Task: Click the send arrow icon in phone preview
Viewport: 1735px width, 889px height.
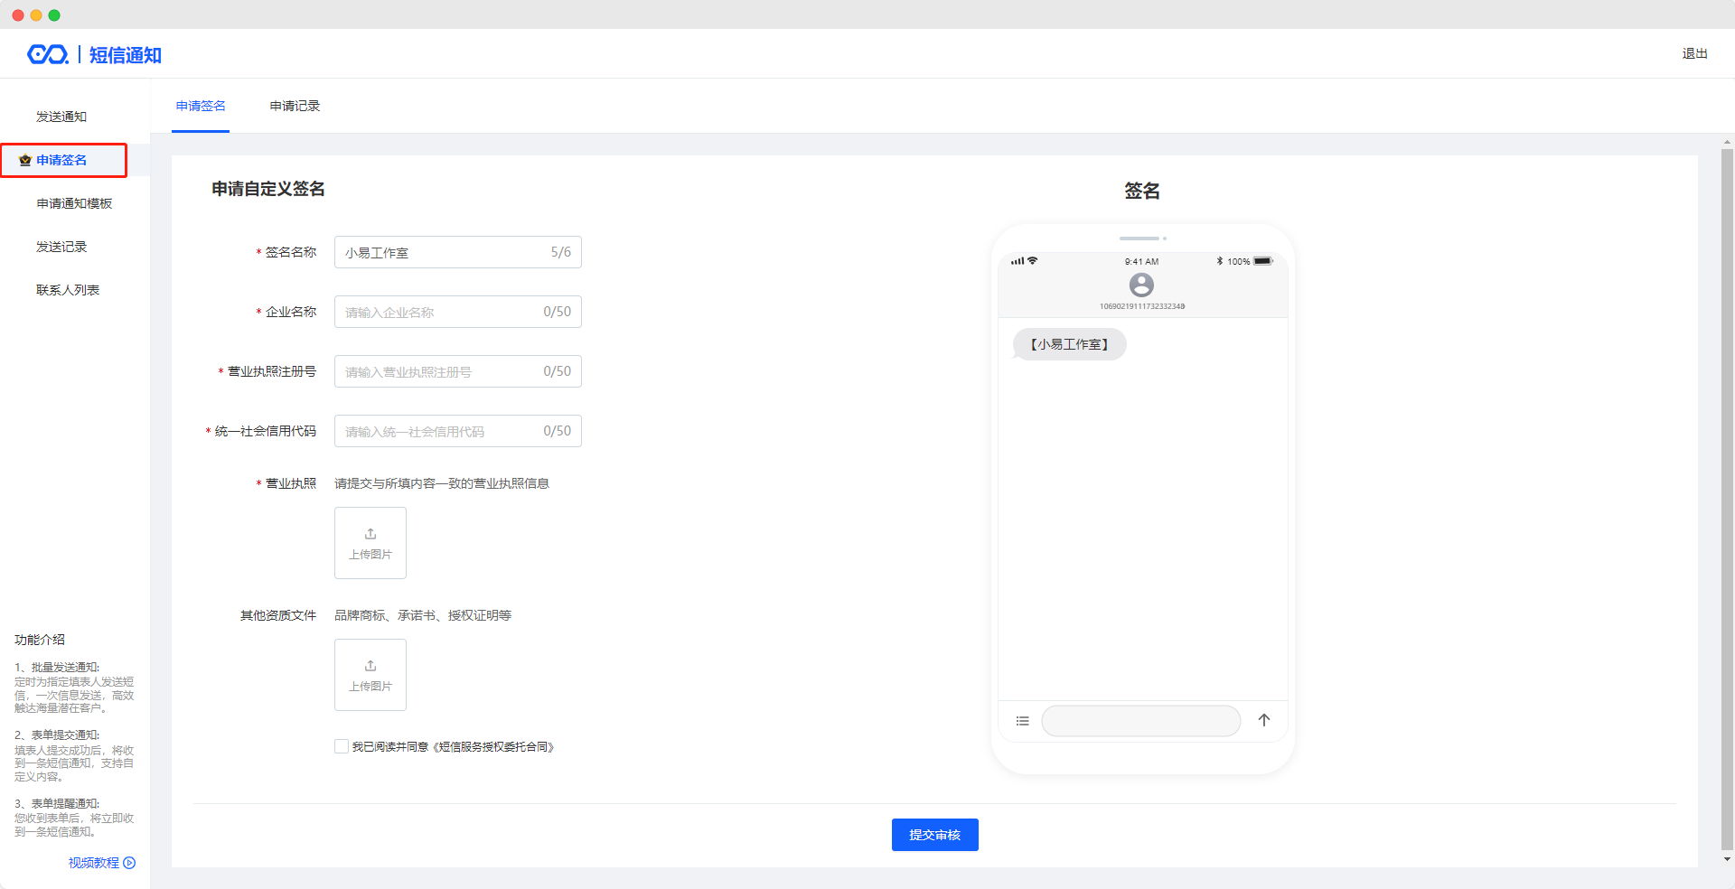Action: coord(1264,720)
